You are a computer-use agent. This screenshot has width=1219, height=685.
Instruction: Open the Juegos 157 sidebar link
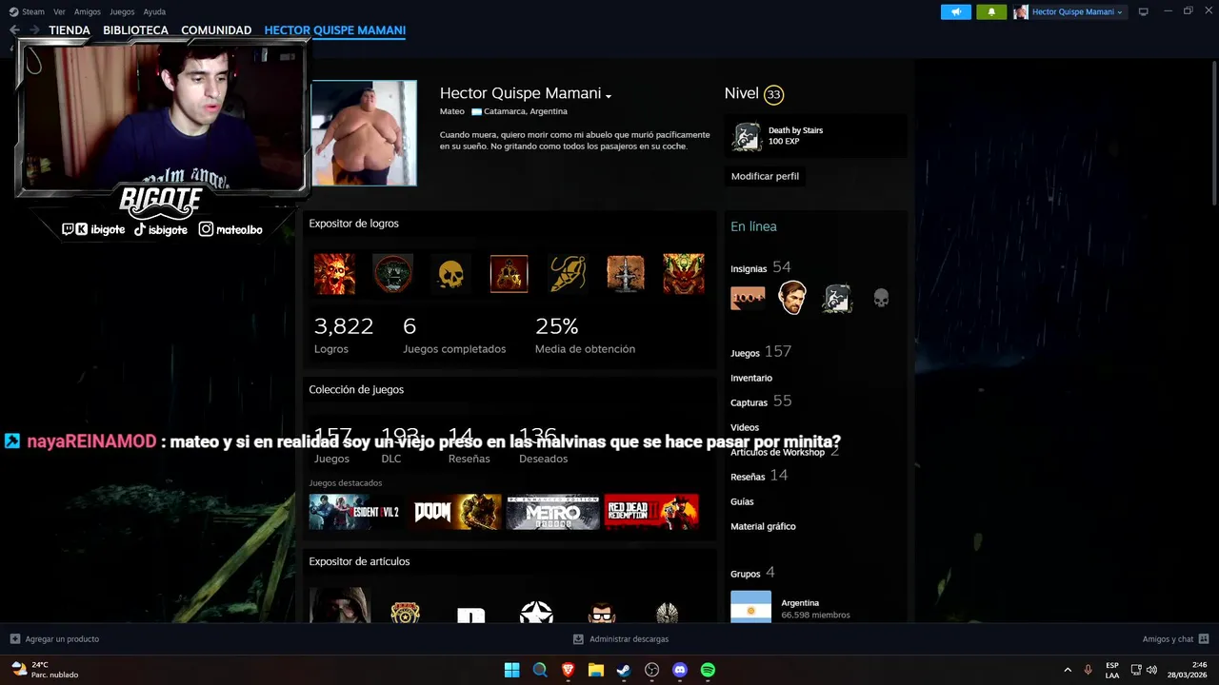coord(761,352)
